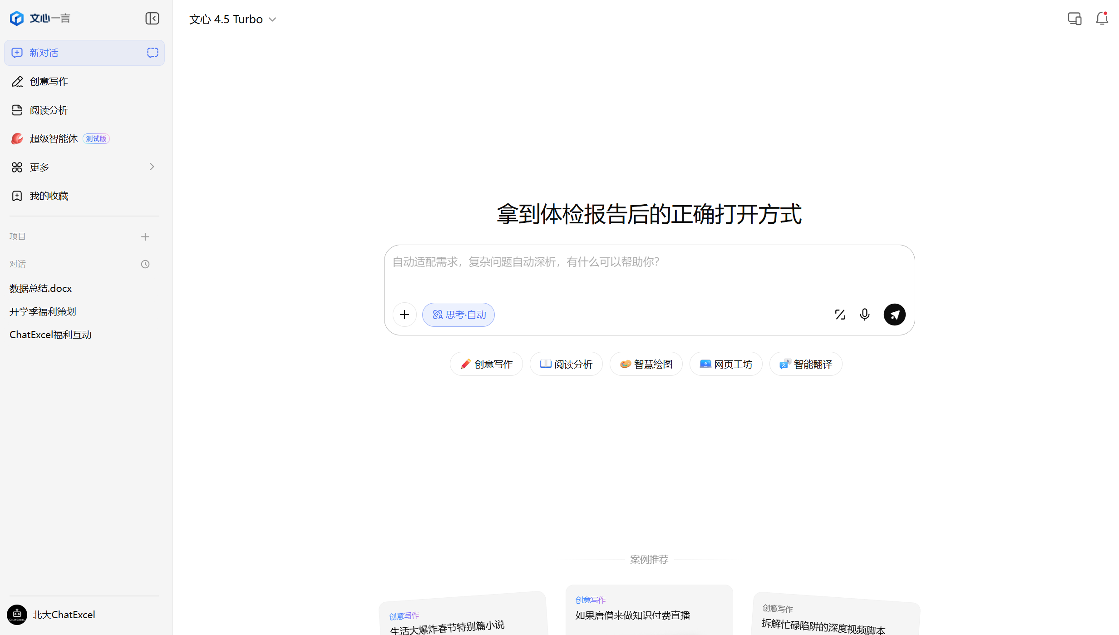
Task: Click the plus attachment button in input box
Action: (x=404, y=315)
